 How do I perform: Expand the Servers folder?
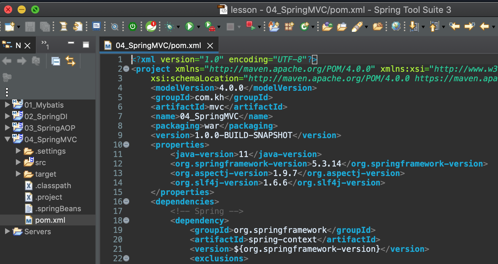[7, 232]
